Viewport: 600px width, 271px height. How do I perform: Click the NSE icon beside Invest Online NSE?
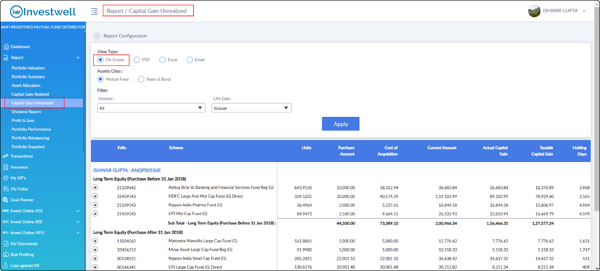[6, 211]
